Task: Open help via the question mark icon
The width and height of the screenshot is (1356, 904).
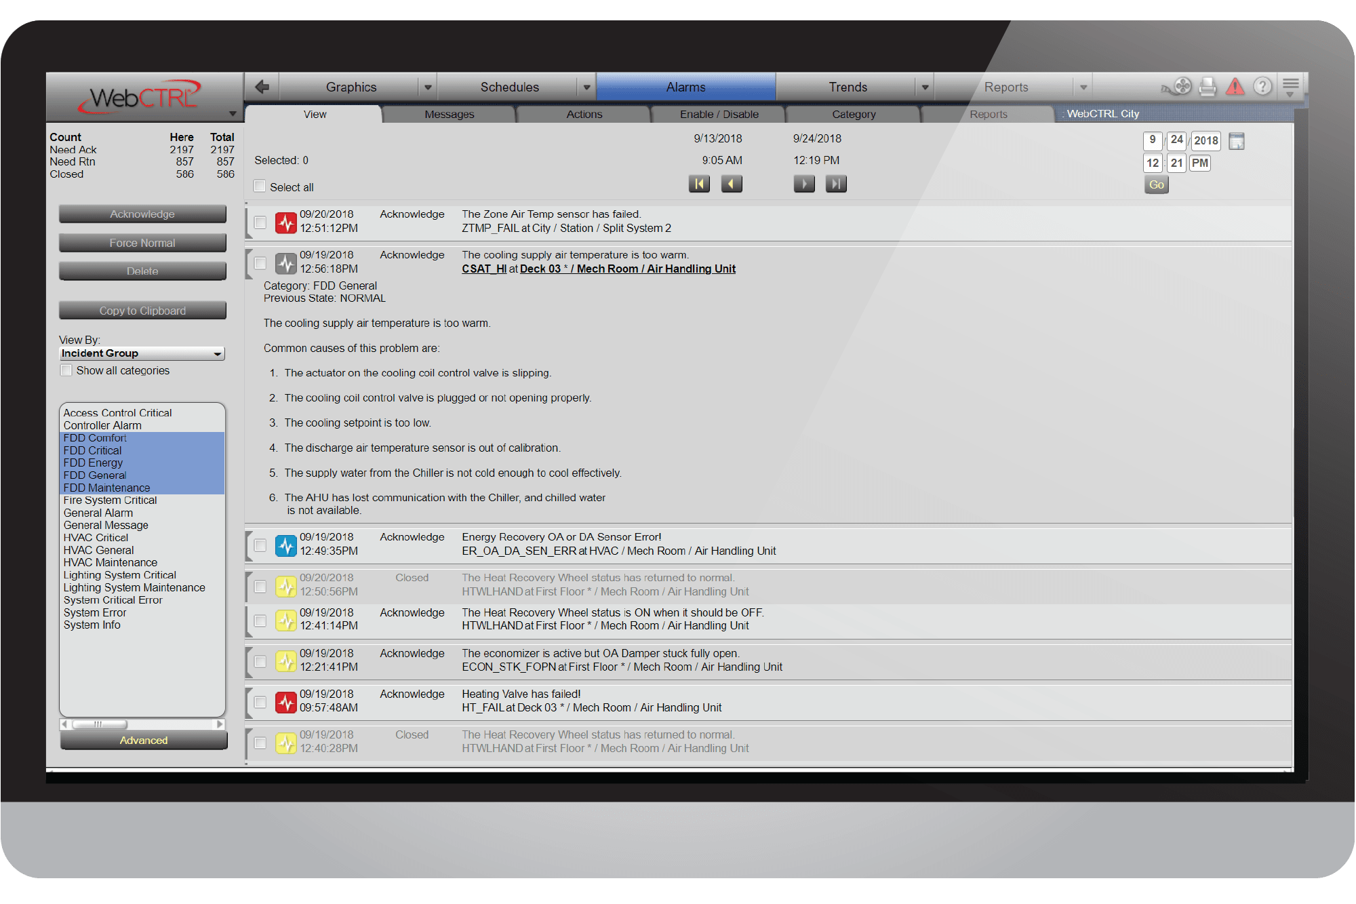Action: pyautogui.click(x=1263, y=86)
